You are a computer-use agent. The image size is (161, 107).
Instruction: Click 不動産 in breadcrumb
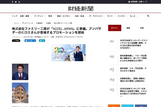point(48,23)
